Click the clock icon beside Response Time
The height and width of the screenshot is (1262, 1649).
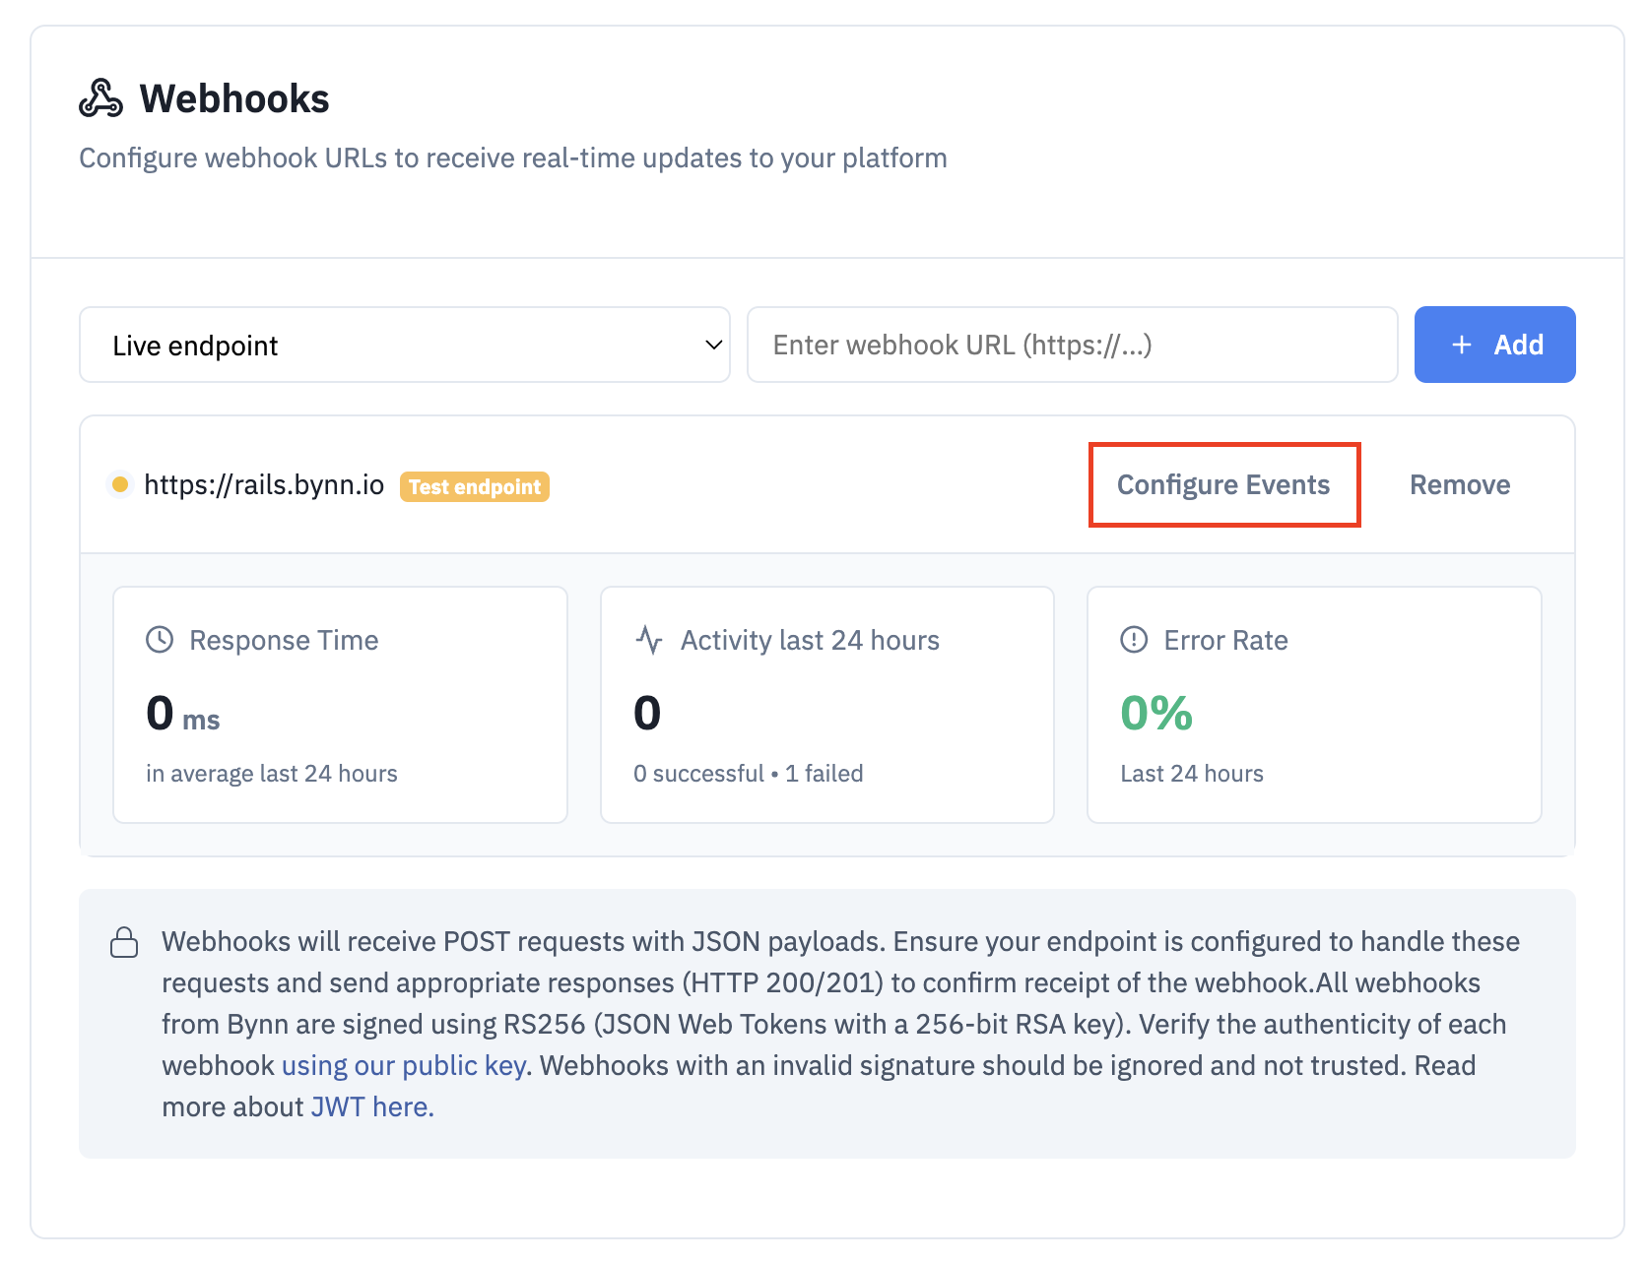[160, 640]
